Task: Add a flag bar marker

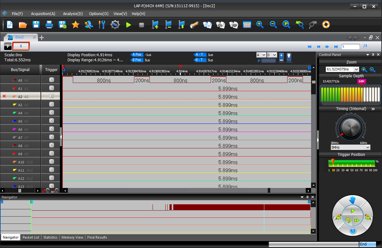Action: point(155,25)
